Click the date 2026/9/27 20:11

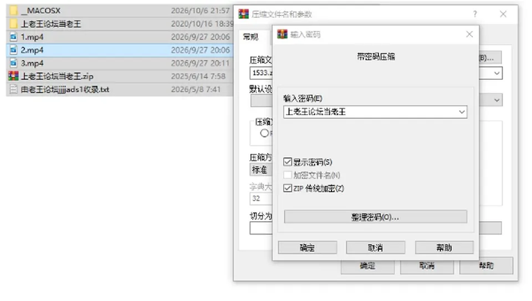point(201,63)
